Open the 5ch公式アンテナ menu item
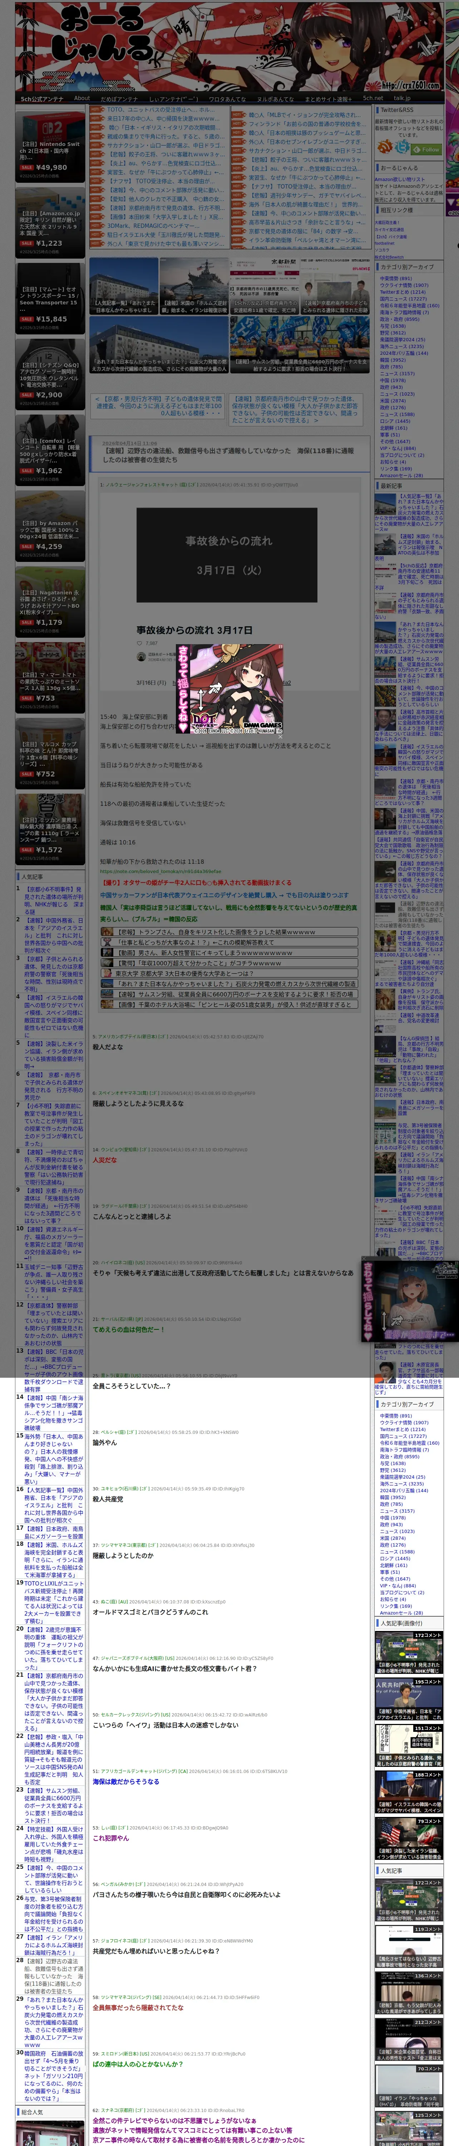Image resolution: width=459 pixels, height=2146 pixels. (42, 99)
